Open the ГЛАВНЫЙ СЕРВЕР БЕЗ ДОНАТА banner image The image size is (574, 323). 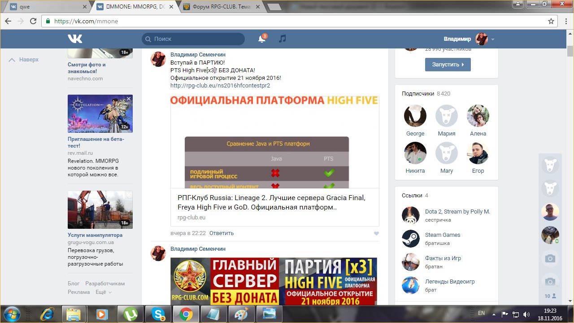(274, 281)
